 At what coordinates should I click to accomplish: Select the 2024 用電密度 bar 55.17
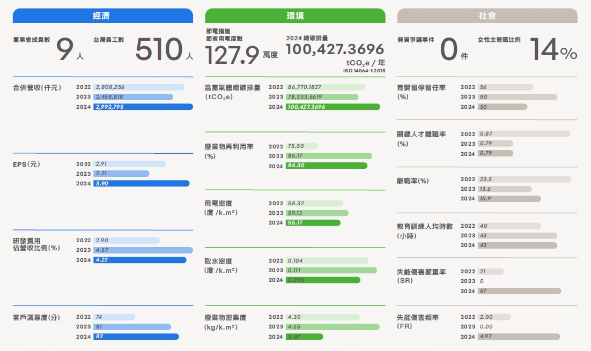313,222
